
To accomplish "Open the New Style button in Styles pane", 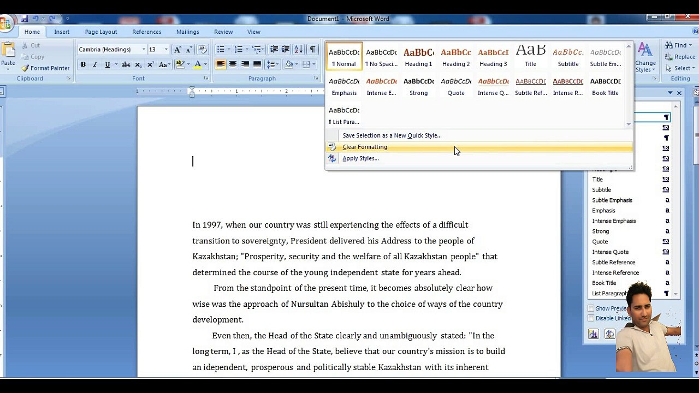I will coord(593,334).
